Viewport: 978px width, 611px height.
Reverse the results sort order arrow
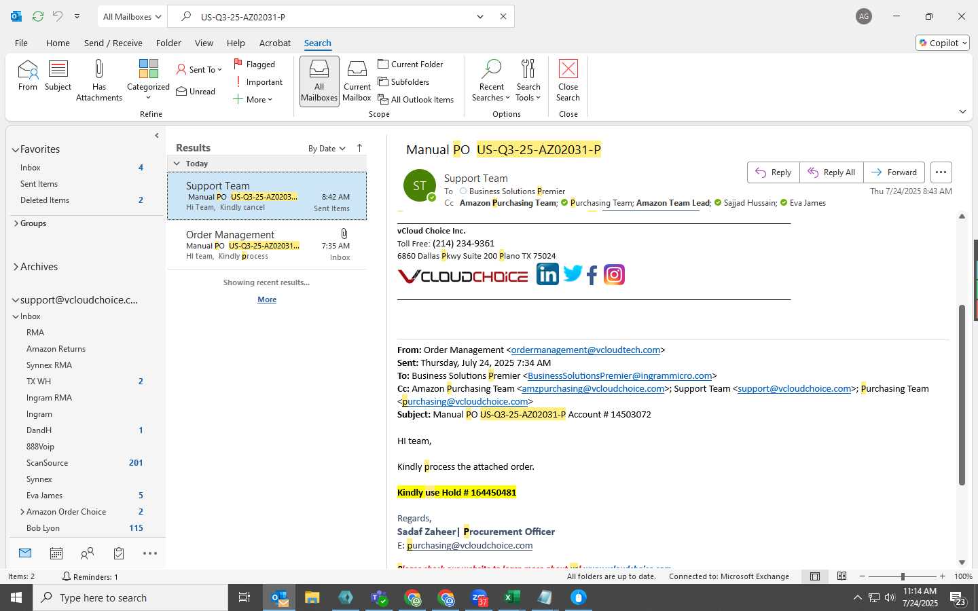point(359,148)
